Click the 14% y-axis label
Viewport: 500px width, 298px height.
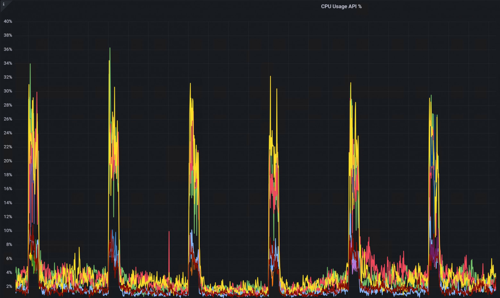pos(8,203)
